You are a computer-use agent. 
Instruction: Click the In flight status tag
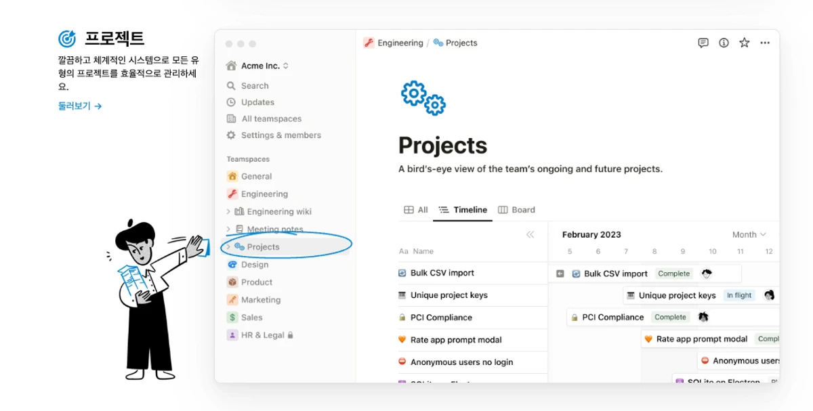[x=738, y=295]
